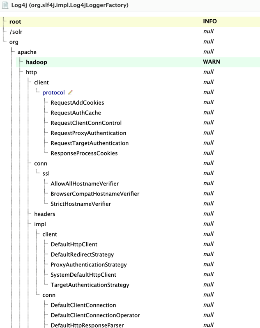Pick BrowserCompatHostnameVerifier logger

95,194
